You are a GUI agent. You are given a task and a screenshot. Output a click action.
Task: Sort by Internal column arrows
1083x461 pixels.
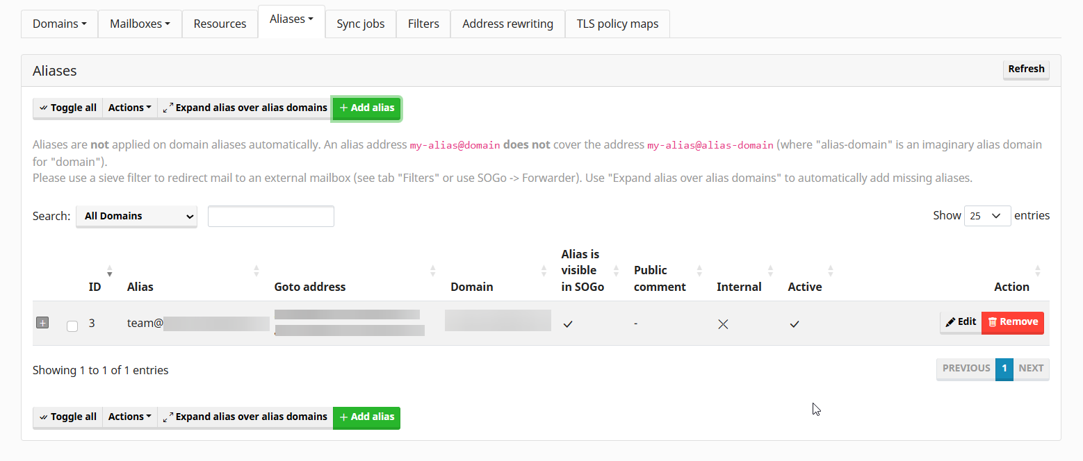point(770,271)
